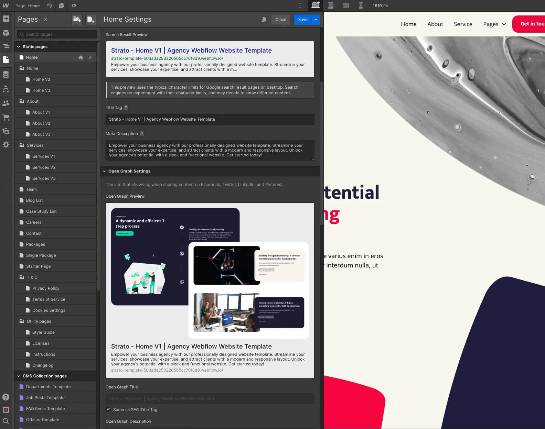Viewport: 545px width, 429px height.
Task: Click the duplicate page icon in Home Settings
Action: coord(264,20)
